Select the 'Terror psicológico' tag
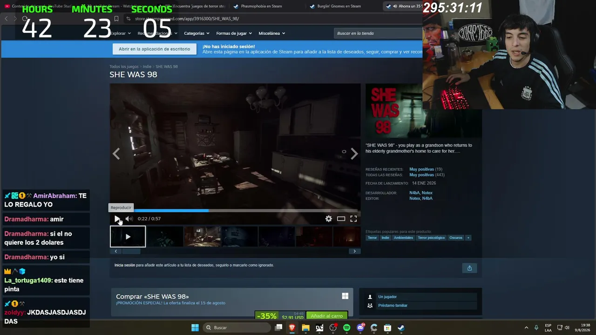 pos(431,238)
